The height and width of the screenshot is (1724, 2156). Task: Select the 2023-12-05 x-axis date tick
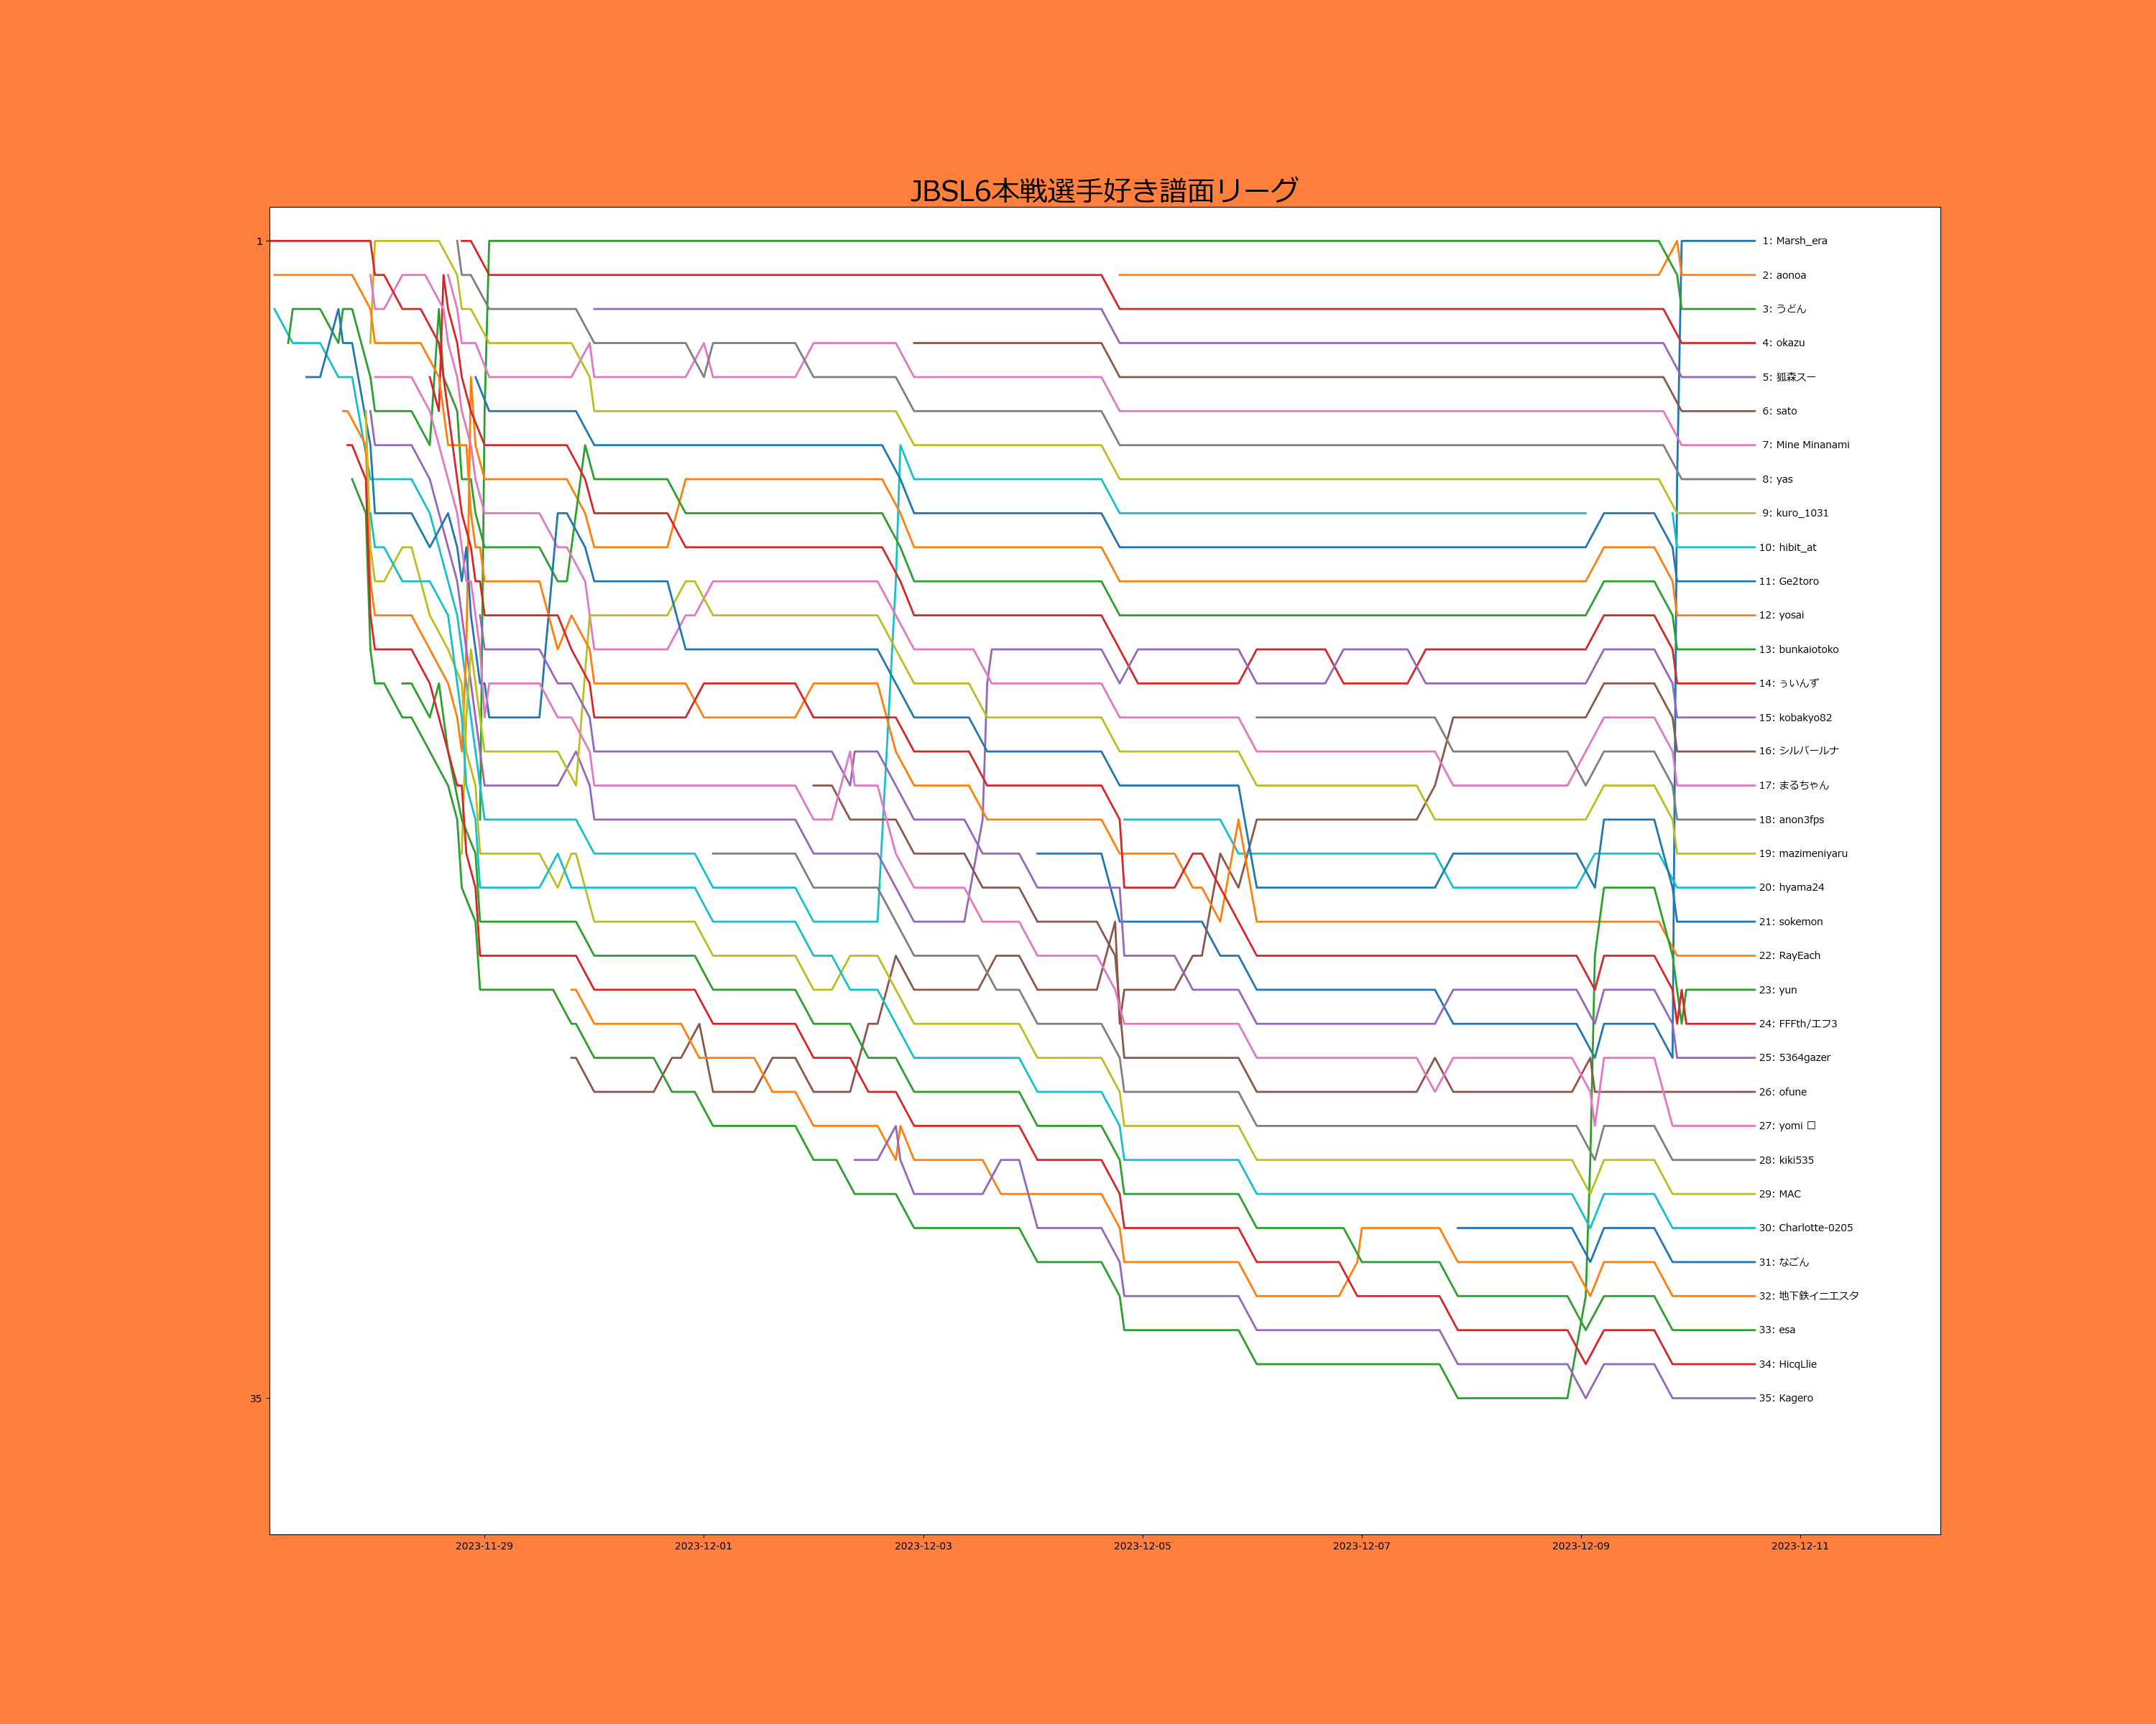coord(1142,1546)
